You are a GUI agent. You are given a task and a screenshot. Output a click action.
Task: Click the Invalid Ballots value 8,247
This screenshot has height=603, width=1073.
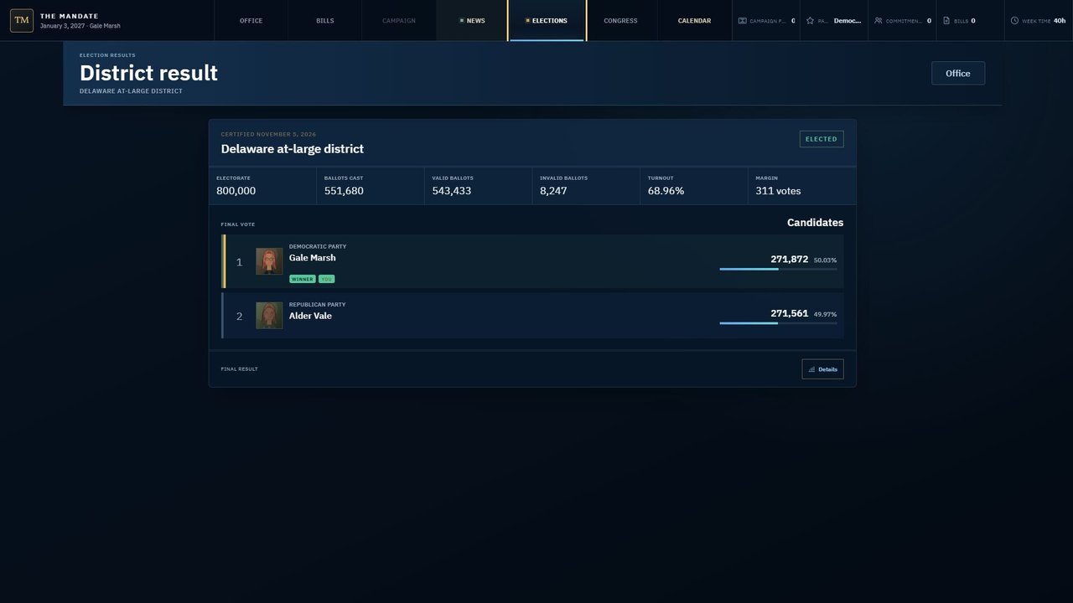point(553,191)
